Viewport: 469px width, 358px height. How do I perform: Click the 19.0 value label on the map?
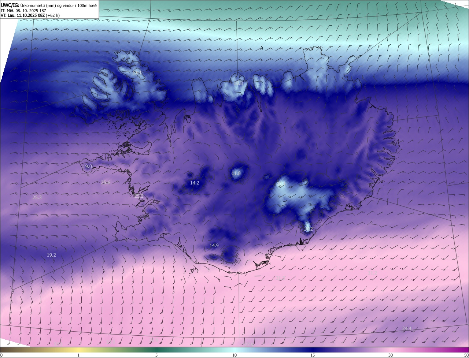pos(87,166)
